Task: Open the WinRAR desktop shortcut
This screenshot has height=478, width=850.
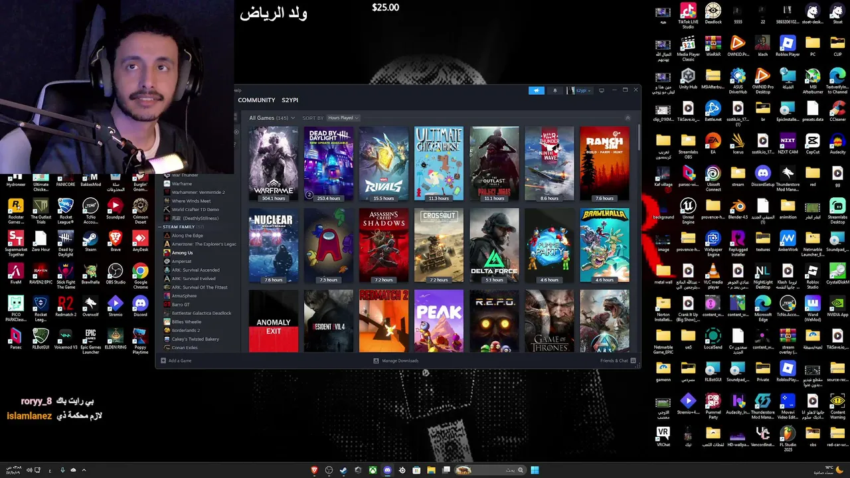Action: click(x=713, y=46)
